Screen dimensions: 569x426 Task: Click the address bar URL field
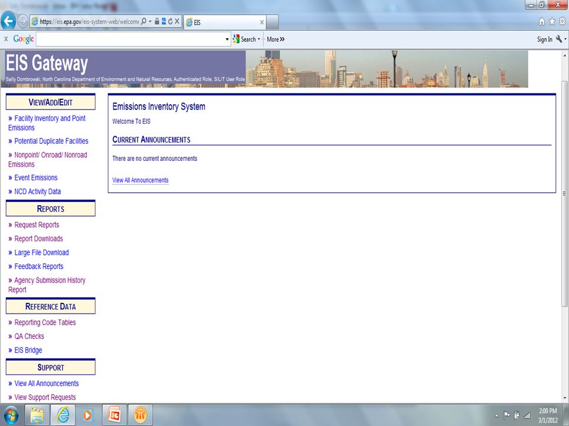[89, 22]
